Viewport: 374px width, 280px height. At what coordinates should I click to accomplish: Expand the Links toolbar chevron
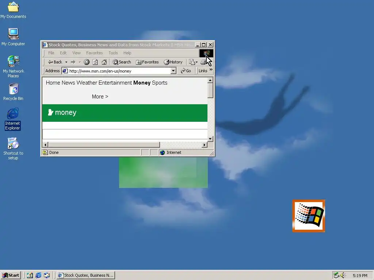pyautogui.click(x=211, y=70)
